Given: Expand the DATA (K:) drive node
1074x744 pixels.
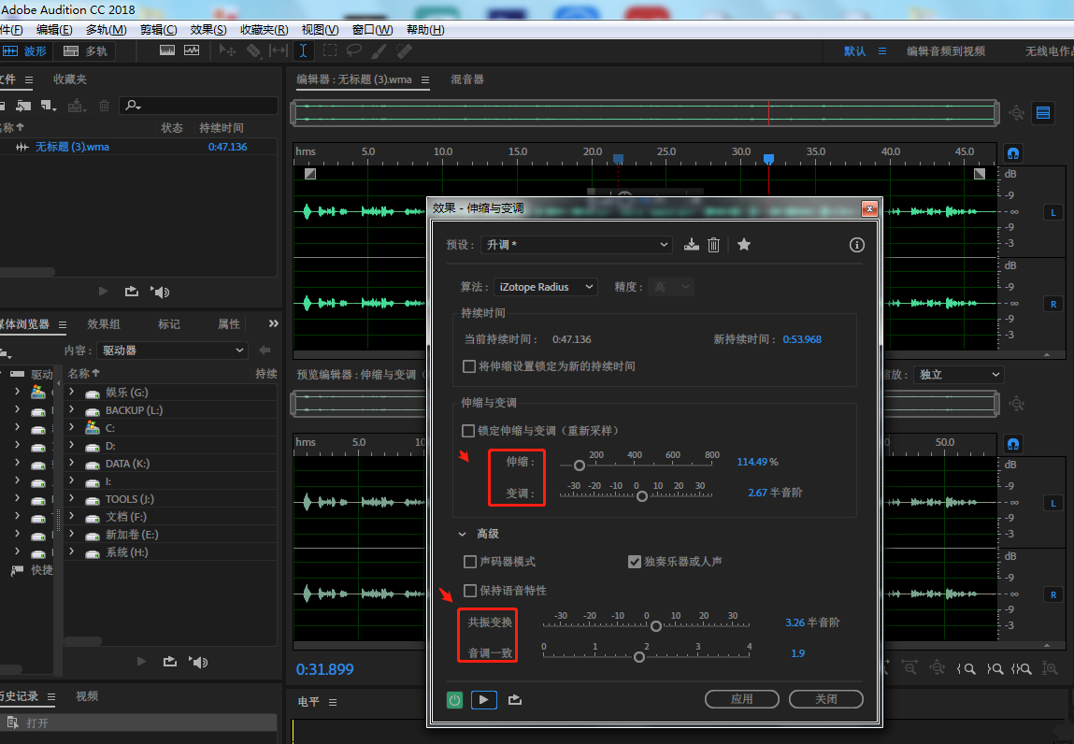Looking at the screenshot, I should tap(71, 463).
